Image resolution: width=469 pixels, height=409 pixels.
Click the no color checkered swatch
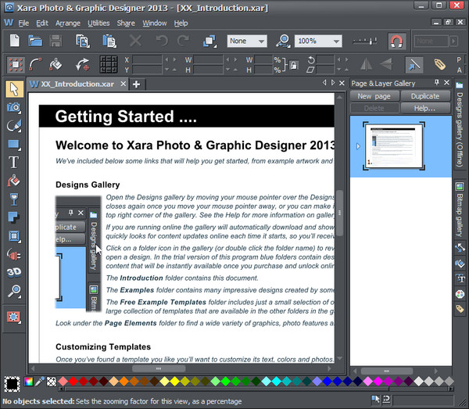52,382
